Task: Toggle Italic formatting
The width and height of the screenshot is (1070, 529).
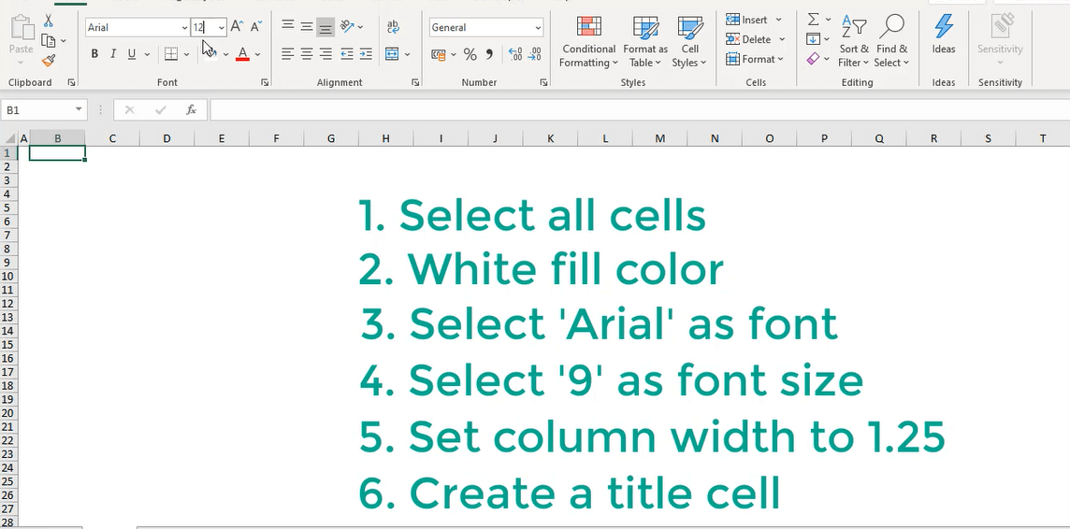Action: (112, 54)
